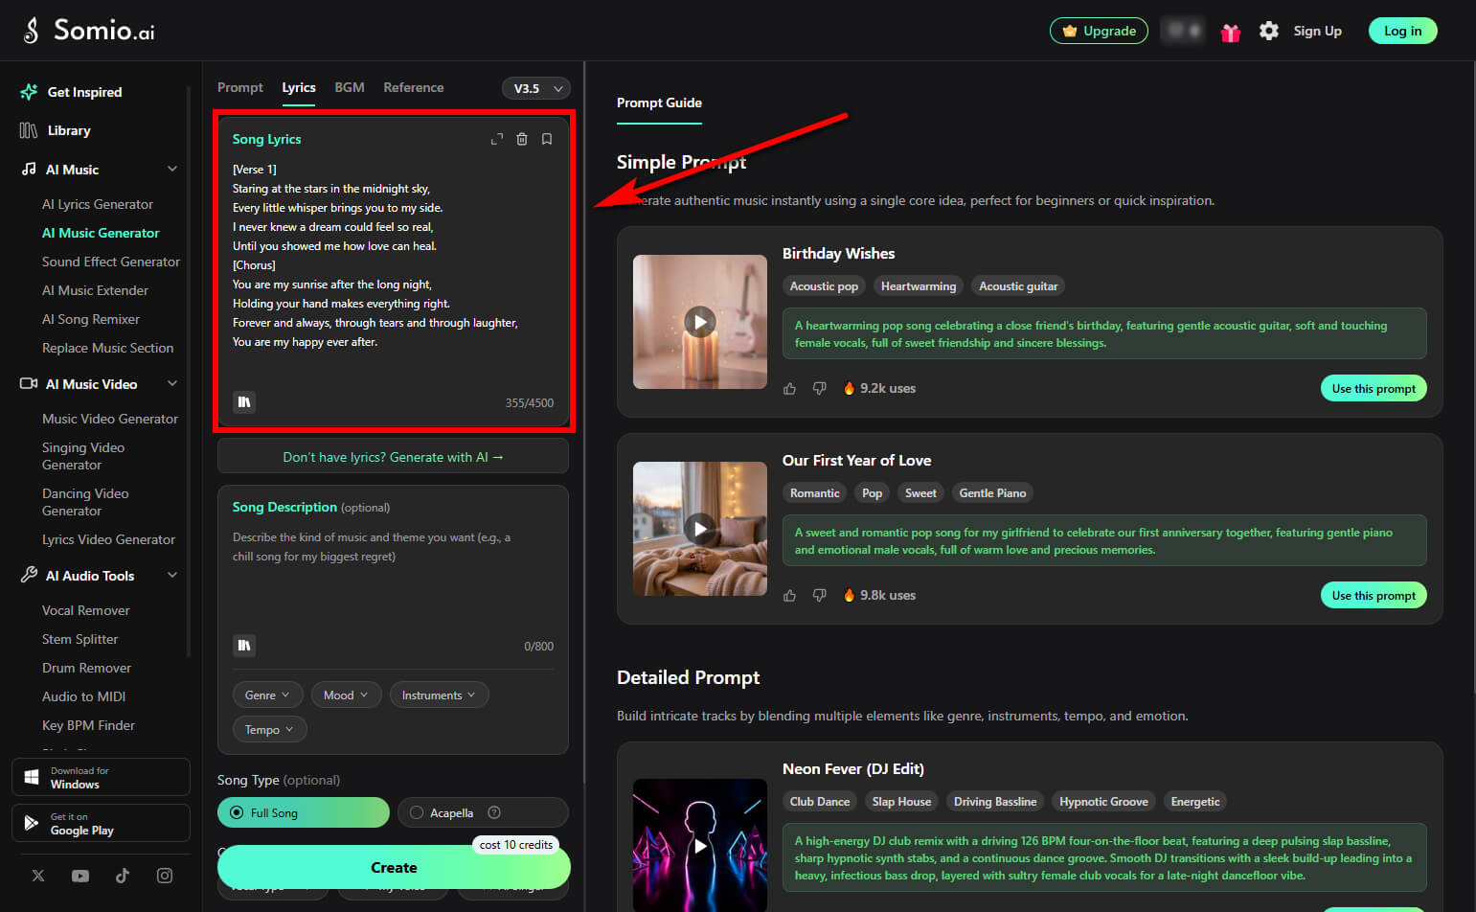Collapse the AI Music sidebar section

(x=172, y=169)
